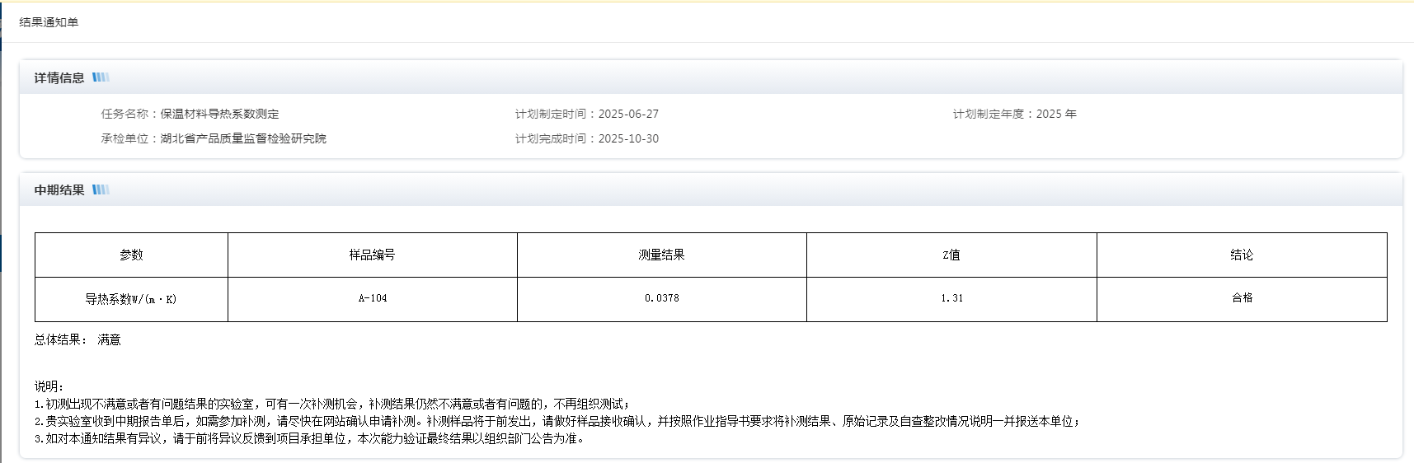The image size is (1414, 463).
Task: Click the overall result 满意 text
Action: 109,339
